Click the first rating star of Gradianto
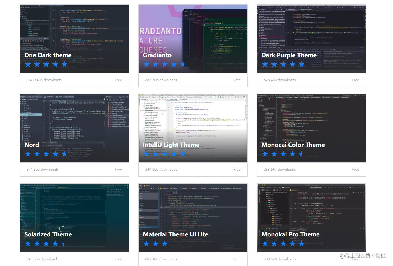The width and height of the screenshot is (393, 266). click(x=146, y=64)
